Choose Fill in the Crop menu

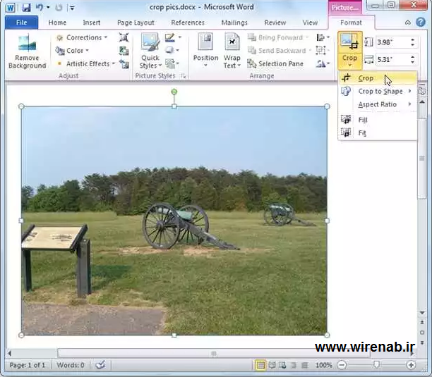(x=362, y=120)
